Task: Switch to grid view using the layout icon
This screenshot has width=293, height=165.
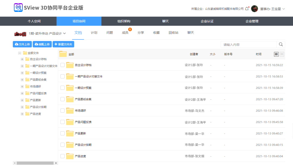Action: click(x=282, y=54)
